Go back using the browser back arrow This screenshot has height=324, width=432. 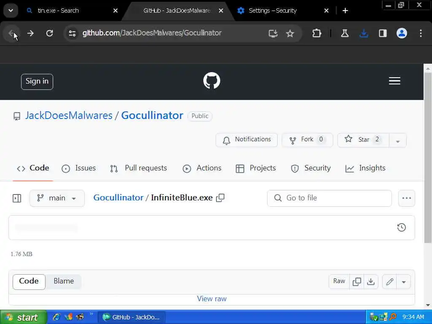pos(11,33)
